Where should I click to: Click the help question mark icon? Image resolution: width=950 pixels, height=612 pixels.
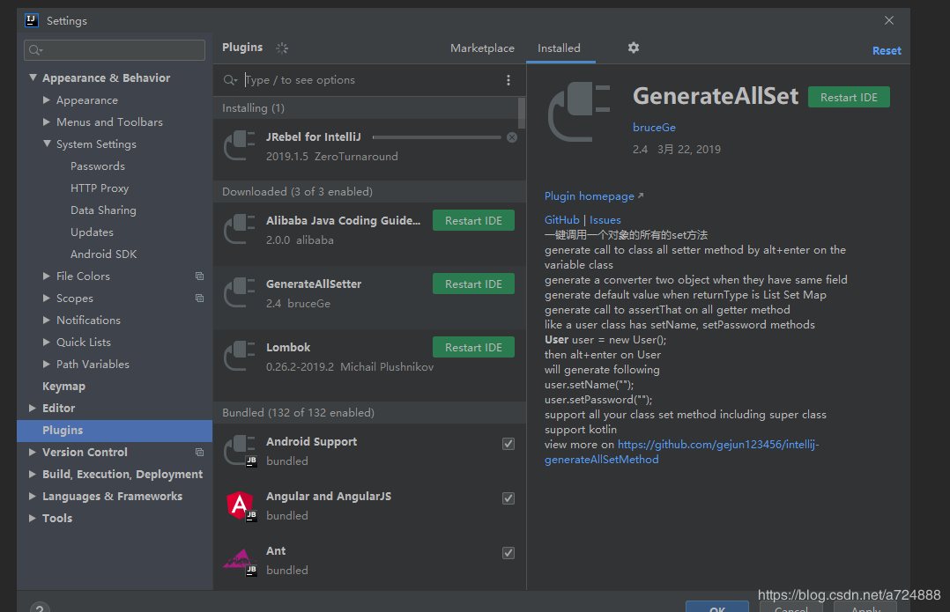click(40, 608)
